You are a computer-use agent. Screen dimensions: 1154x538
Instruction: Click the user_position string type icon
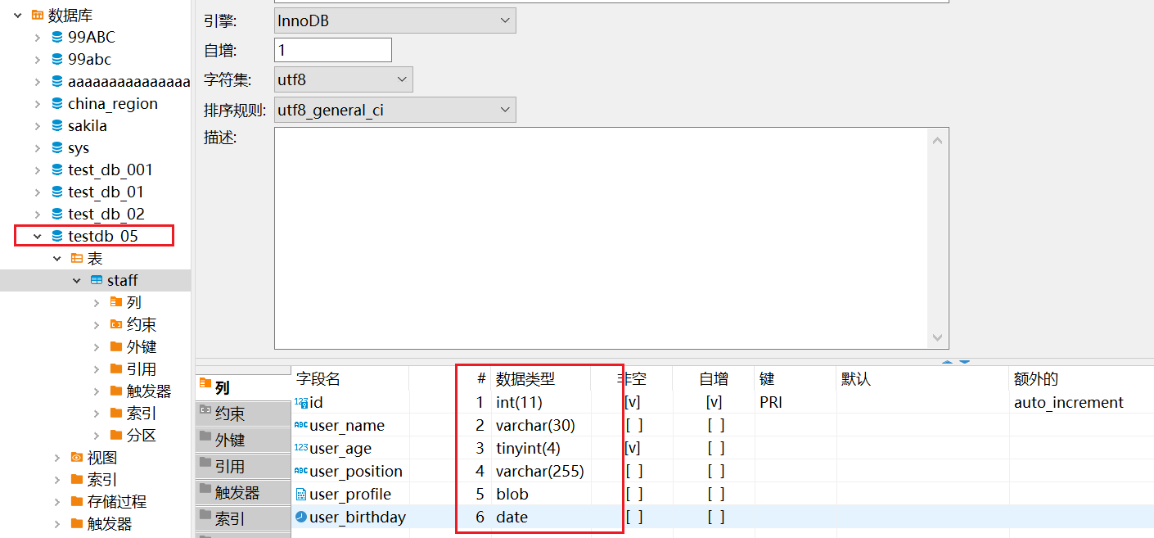(300, 471)
